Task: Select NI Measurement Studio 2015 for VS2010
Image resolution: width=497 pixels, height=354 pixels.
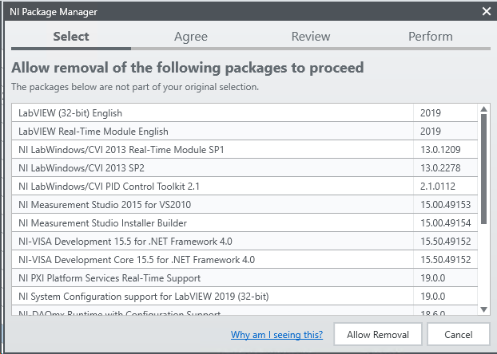Action: pos(245,204)
